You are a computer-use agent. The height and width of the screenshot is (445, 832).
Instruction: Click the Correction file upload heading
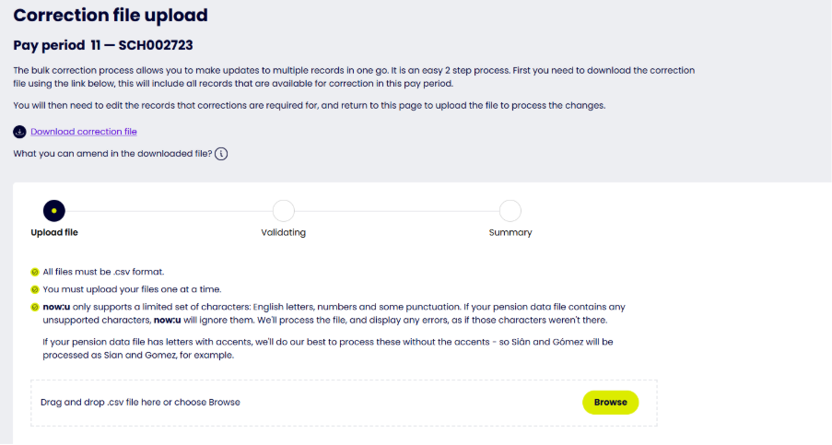pos(111,16)
